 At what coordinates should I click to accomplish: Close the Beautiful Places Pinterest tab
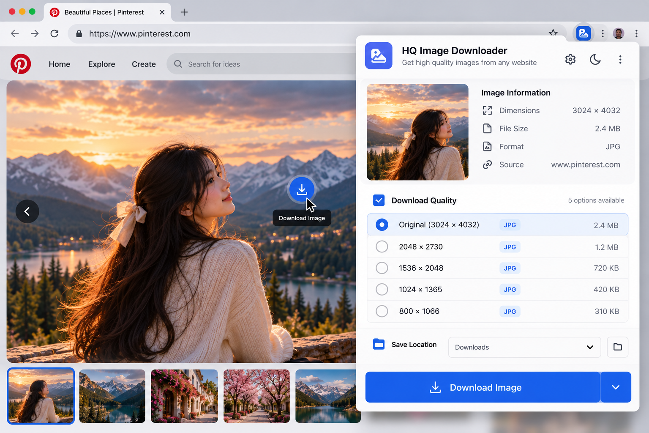click(162, 12)
